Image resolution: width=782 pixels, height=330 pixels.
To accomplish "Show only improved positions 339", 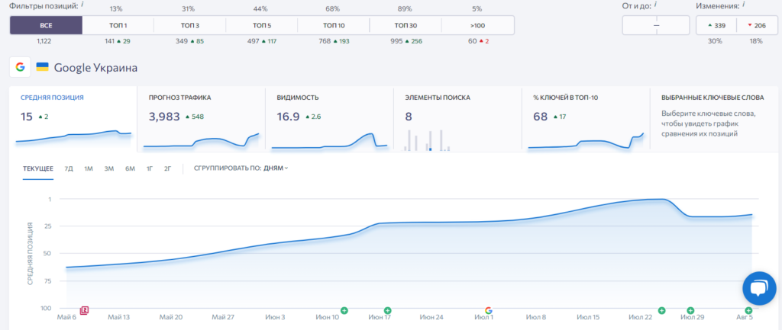I will pyautogui.click(x=716, y=25).
